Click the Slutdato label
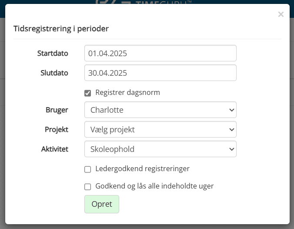The image size is (294, 229). 54,73
